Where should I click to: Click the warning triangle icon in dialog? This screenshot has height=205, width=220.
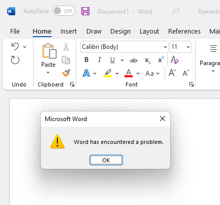(57, 141)
